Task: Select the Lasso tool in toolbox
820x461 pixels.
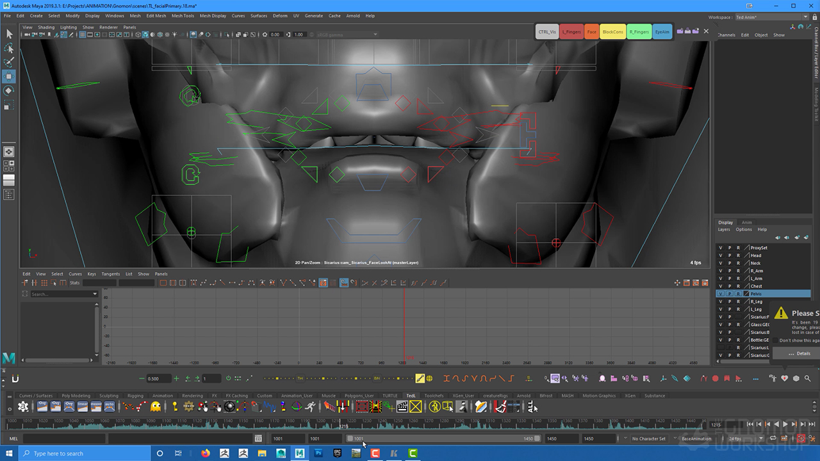Action: [x=9, y=49]
